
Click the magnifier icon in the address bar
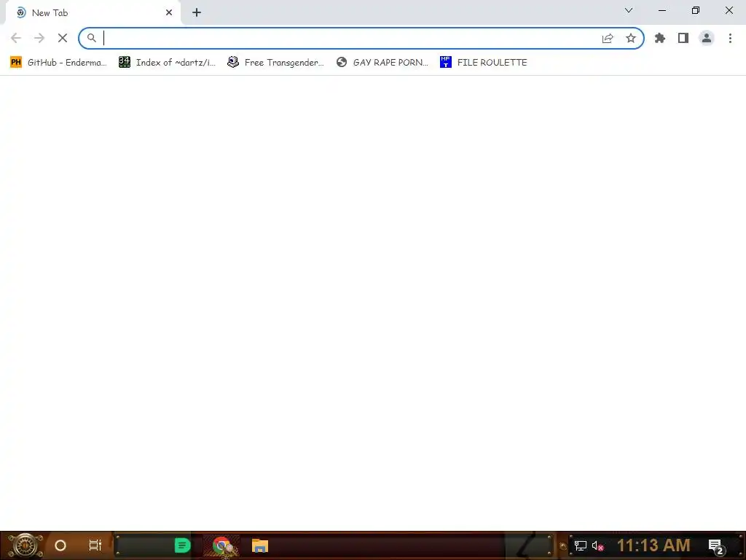(x=91, y=38)
